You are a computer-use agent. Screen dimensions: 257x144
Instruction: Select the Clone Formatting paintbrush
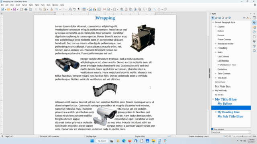coord(51,9)
